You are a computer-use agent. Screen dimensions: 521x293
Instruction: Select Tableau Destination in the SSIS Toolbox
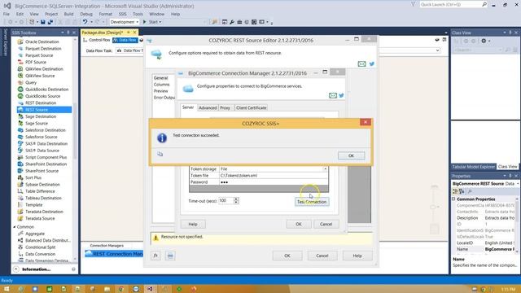pos(44,198)
